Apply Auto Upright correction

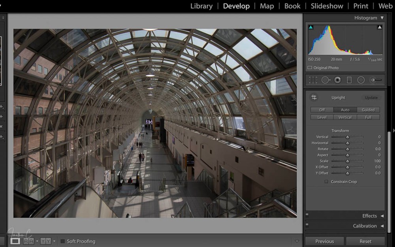tap(345, 110)
